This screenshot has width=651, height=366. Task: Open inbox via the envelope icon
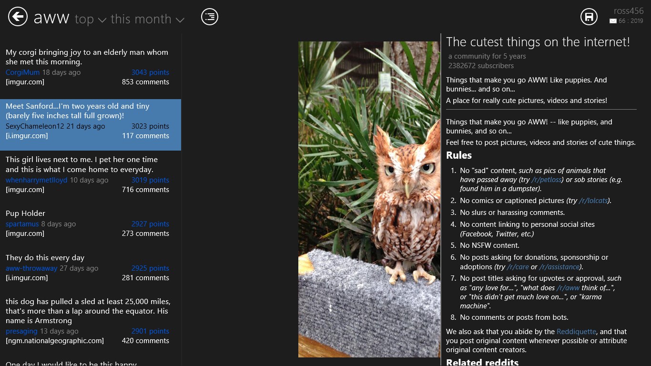click(x=613, y=21)
